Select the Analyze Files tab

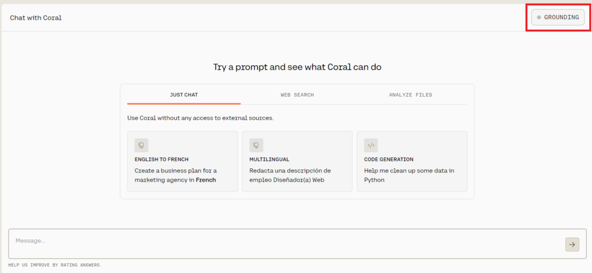(x=410, y=95)
